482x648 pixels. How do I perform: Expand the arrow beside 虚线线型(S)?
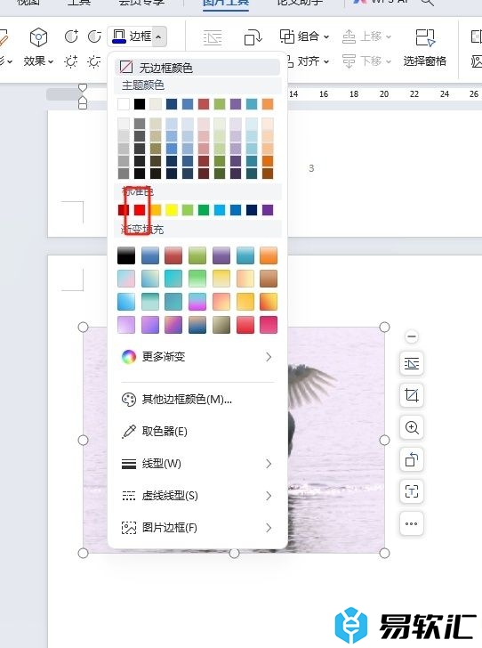[269, 496]
